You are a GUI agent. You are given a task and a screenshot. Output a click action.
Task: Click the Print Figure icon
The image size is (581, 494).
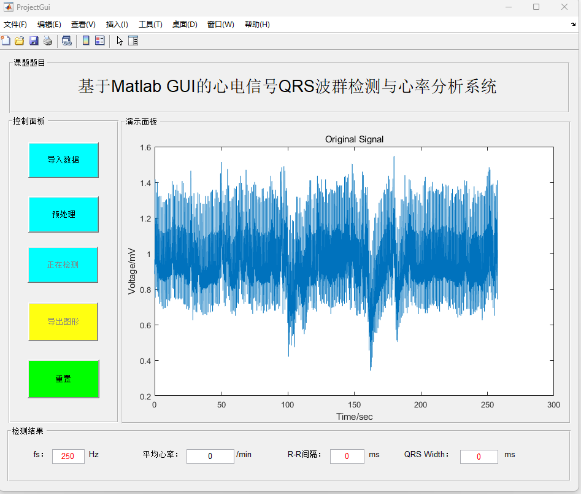click(x=47, y=41)
